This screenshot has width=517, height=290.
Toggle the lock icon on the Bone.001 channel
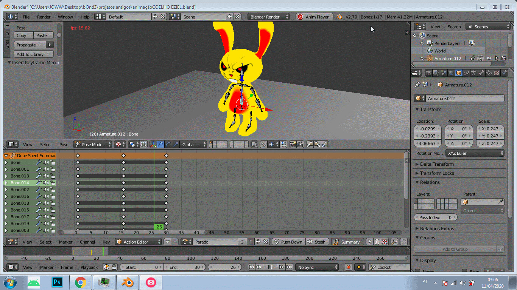pos(53,169)
